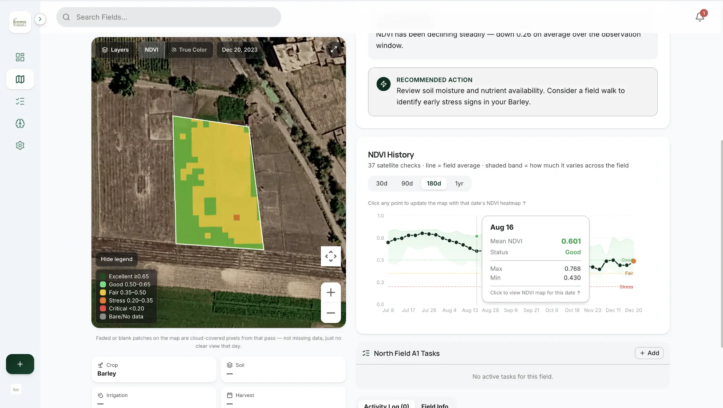Click the green plus create button
Screen dimensions: 723x408
click(x=20, y=364)
